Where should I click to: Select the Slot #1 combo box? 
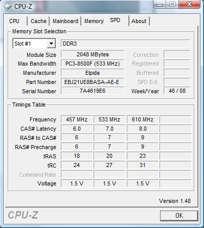pos(34,44)
